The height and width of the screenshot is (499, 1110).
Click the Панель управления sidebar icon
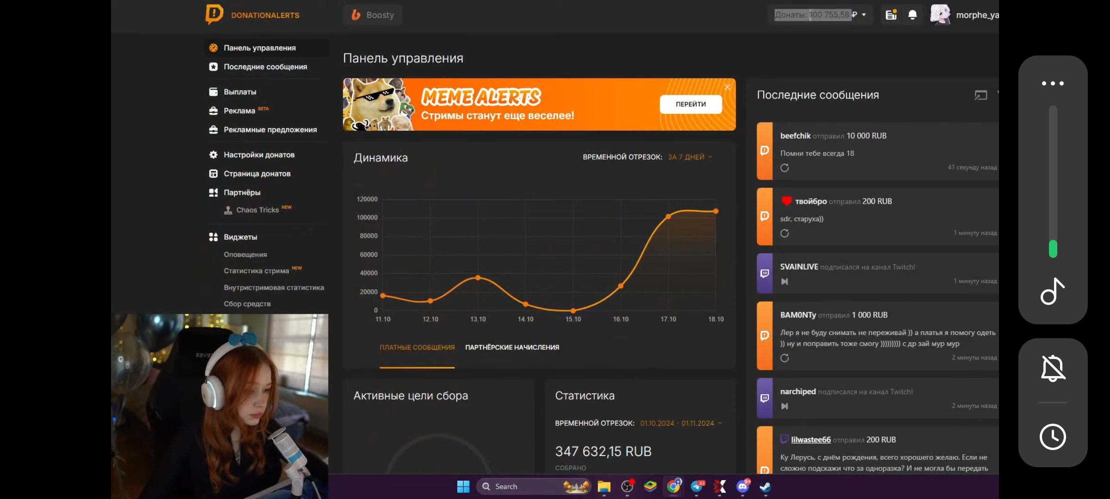213,48
